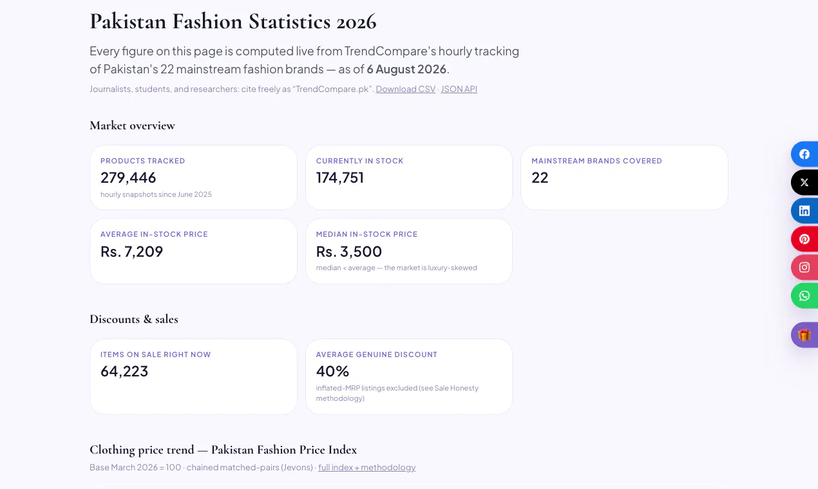Click the Discounts & sales heading

[x=134, y=319]
